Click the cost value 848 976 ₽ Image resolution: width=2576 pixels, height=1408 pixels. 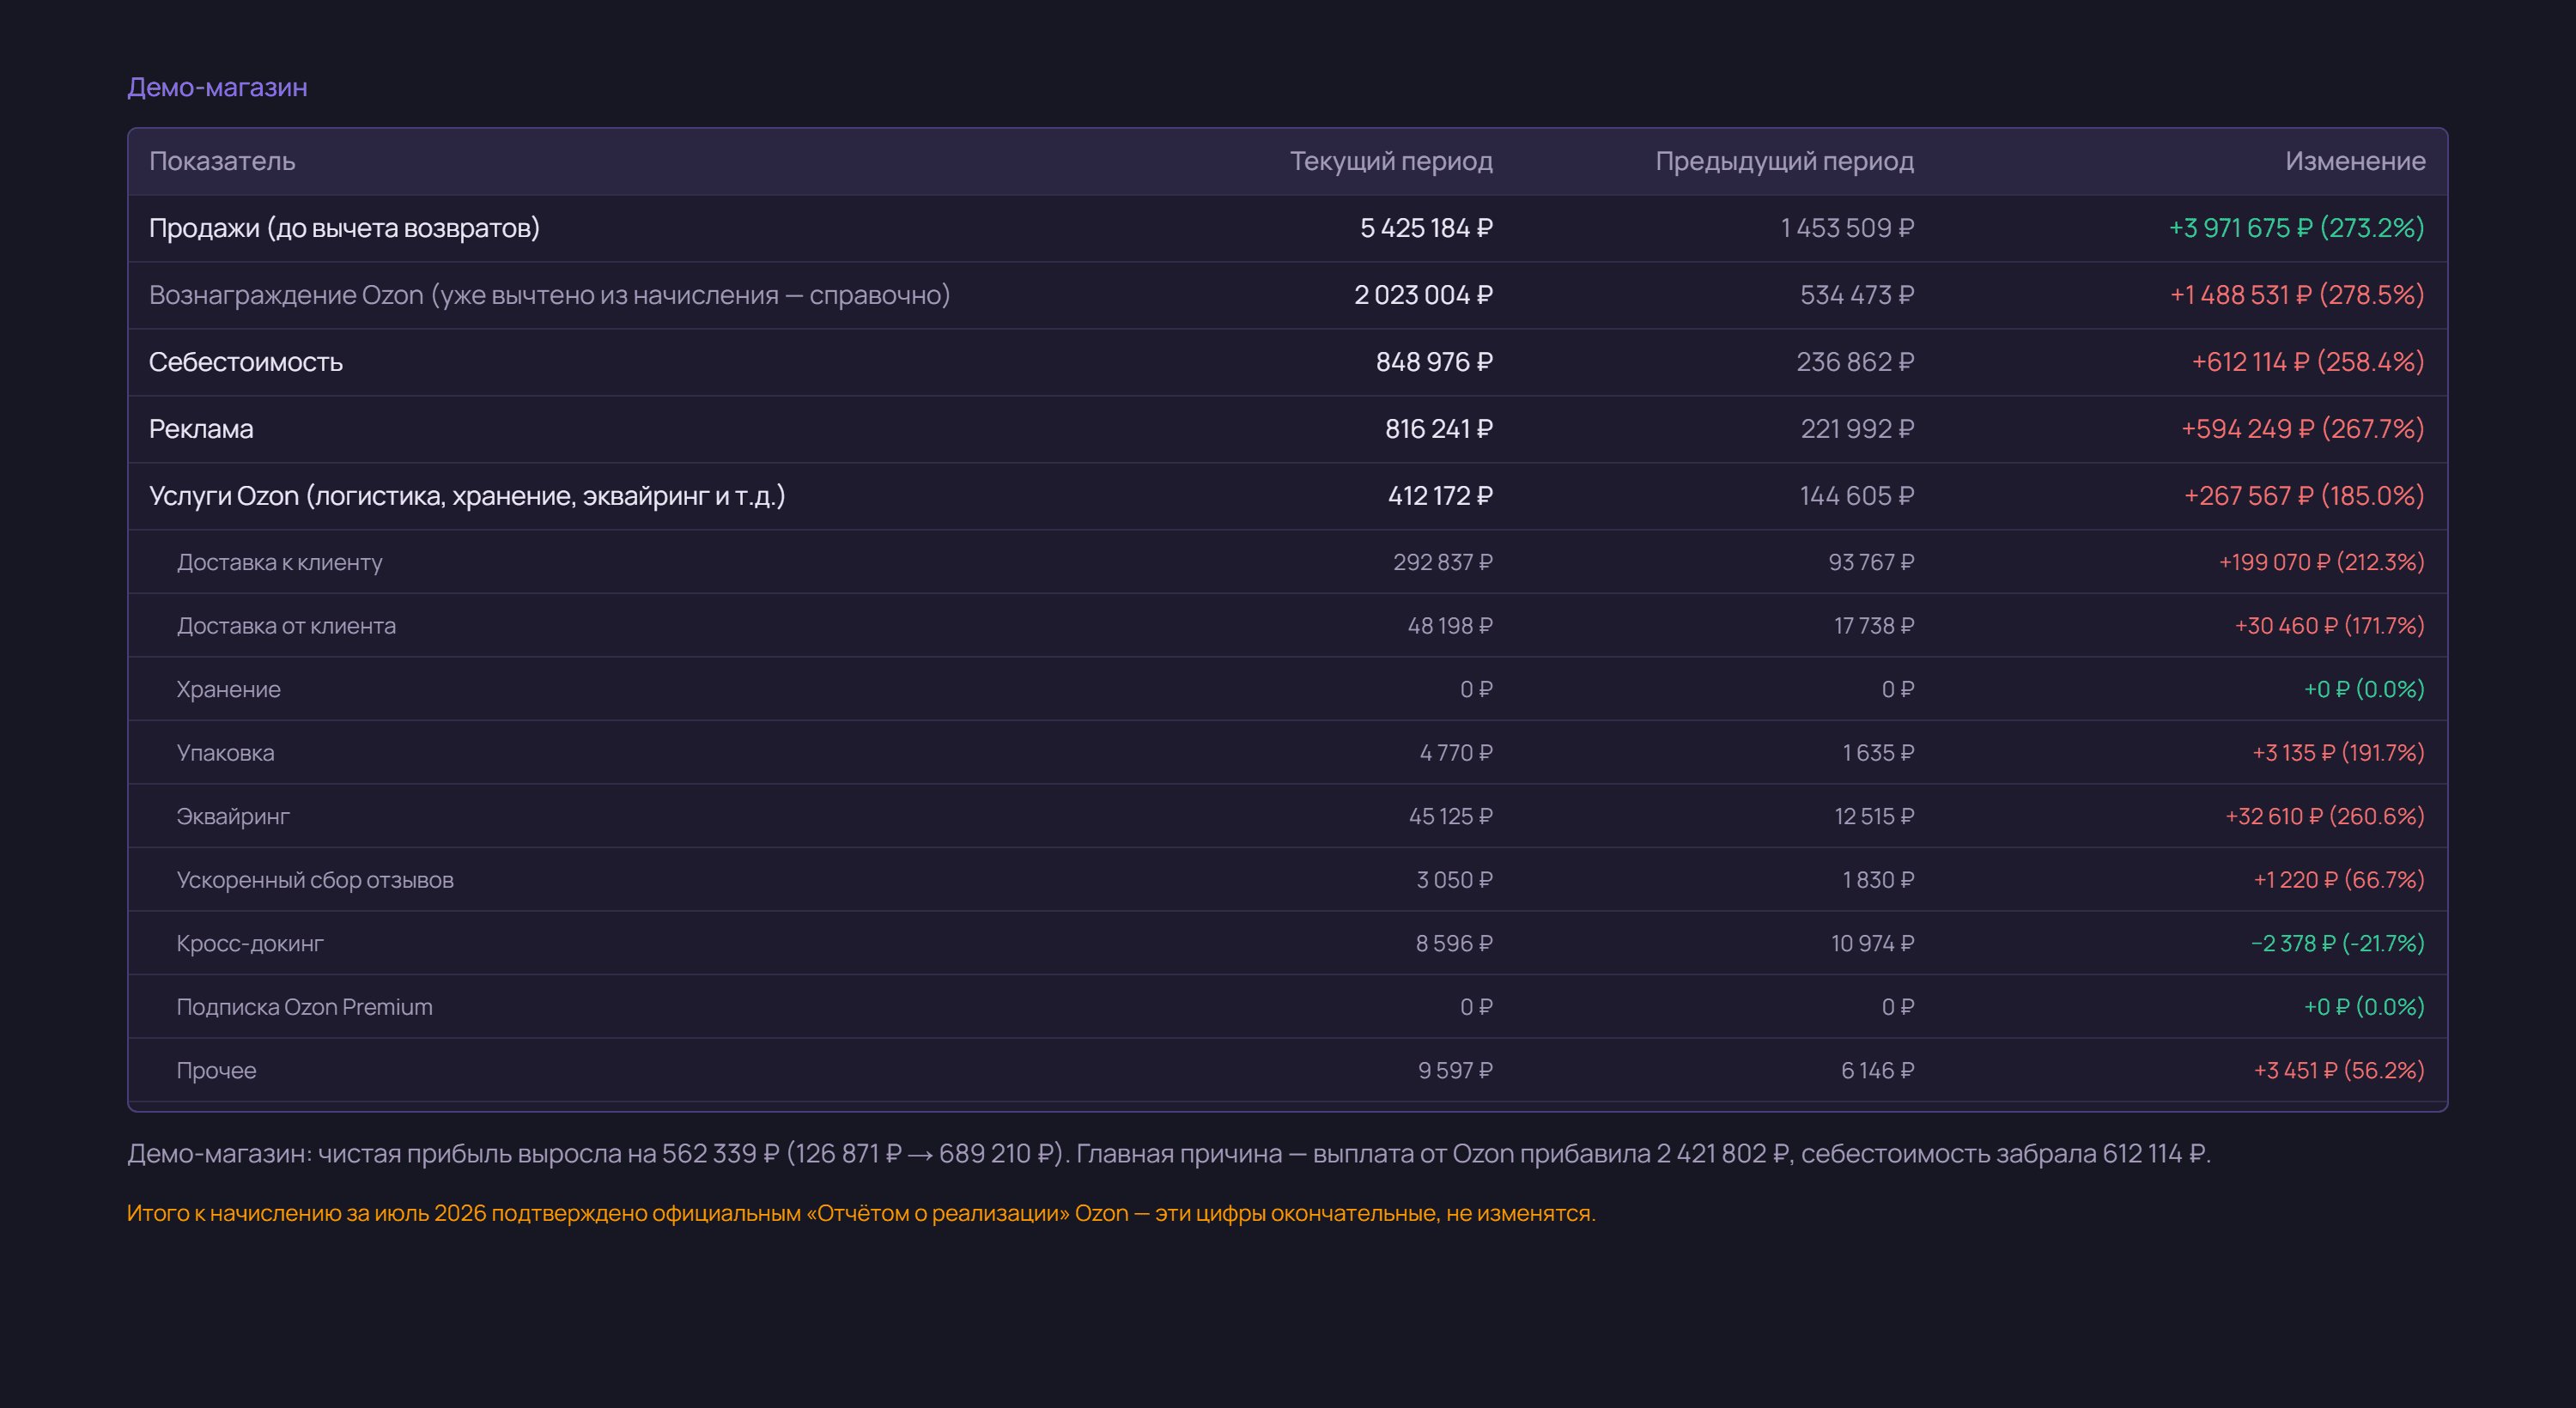[x=1434, y=362]
